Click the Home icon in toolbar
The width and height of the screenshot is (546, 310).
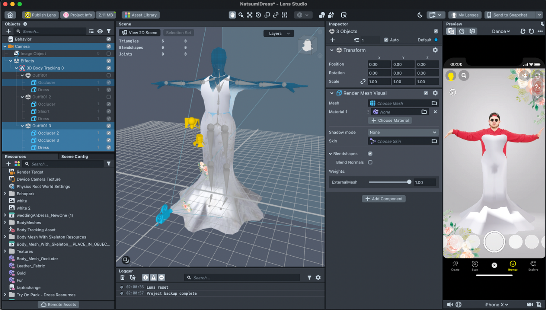[x=10, y=15]
